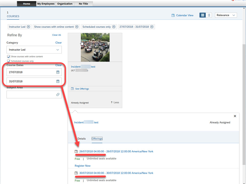Remove the Instructor Led filter chip
This screenshot has width=246, height=184.
pyautogui.click(x=28, y=27)
